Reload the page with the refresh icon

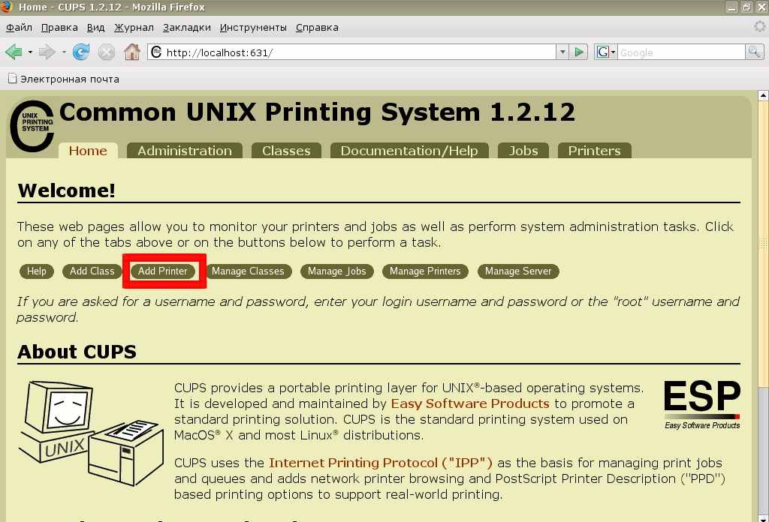[x=81, y=52]
